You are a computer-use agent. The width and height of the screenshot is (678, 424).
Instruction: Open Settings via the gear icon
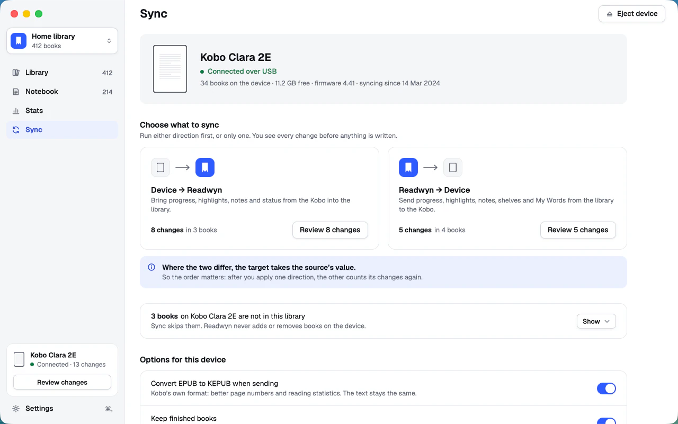[x=16, y=409]
